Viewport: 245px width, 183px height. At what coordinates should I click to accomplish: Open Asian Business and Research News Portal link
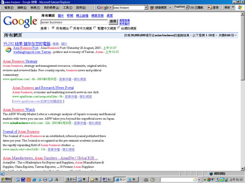point(43,88)
